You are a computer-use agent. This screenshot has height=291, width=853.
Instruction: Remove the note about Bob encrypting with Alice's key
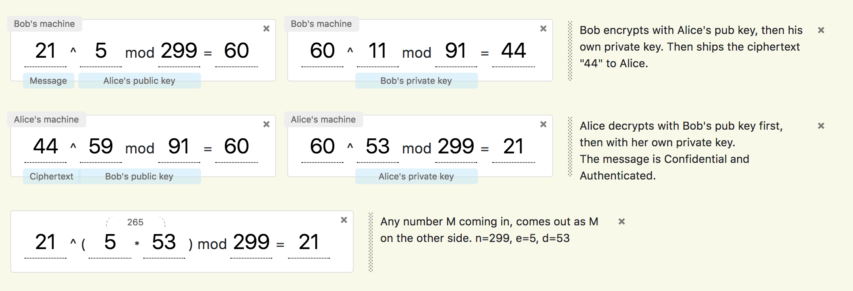tap(821, 30)
